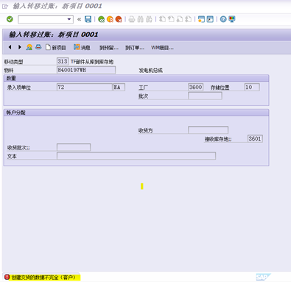291x282 pixels.
Task: Click the Print icon in standard toolbar
Action: coord(132,19)
